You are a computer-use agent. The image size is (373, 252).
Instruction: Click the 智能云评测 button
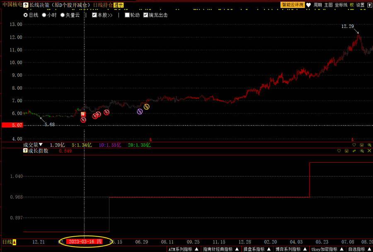[293, 5]
